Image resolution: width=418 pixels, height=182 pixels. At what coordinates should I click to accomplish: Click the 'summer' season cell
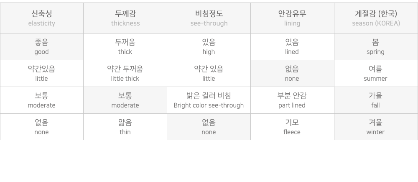(376, 73)
